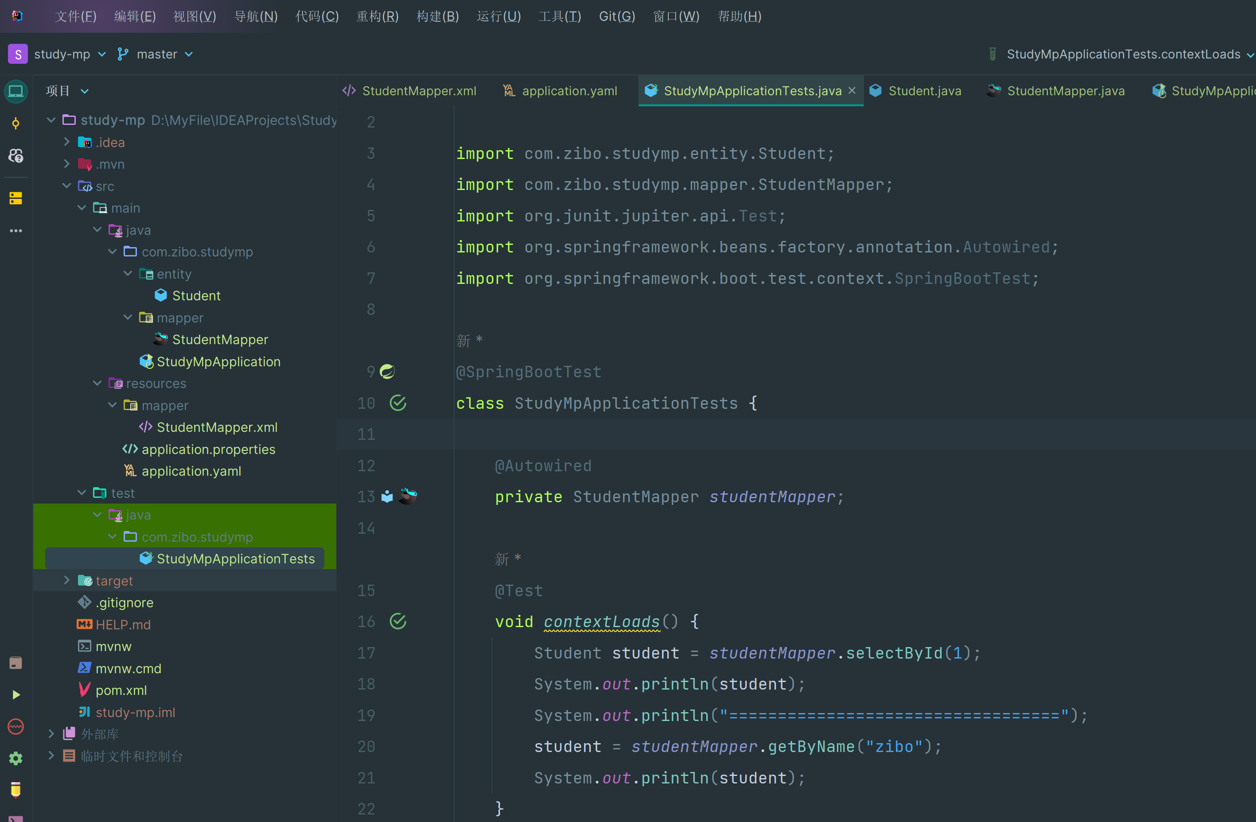Expand the target folder
Screen dimensions: 1256x822
pyautogui.click(x=66, y=580)
